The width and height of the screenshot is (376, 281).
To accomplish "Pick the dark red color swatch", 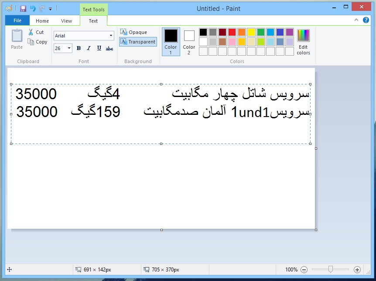I will 222,32.
